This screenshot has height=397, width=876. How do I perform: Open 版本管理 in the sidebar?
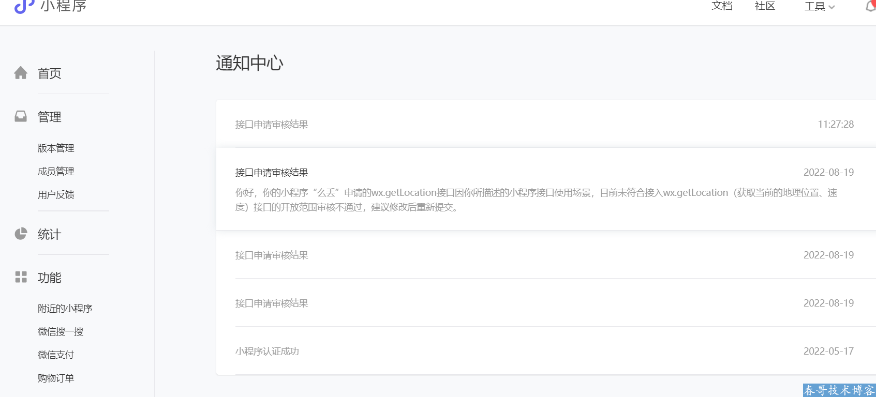pyautogui.click(x=56, y=148)
